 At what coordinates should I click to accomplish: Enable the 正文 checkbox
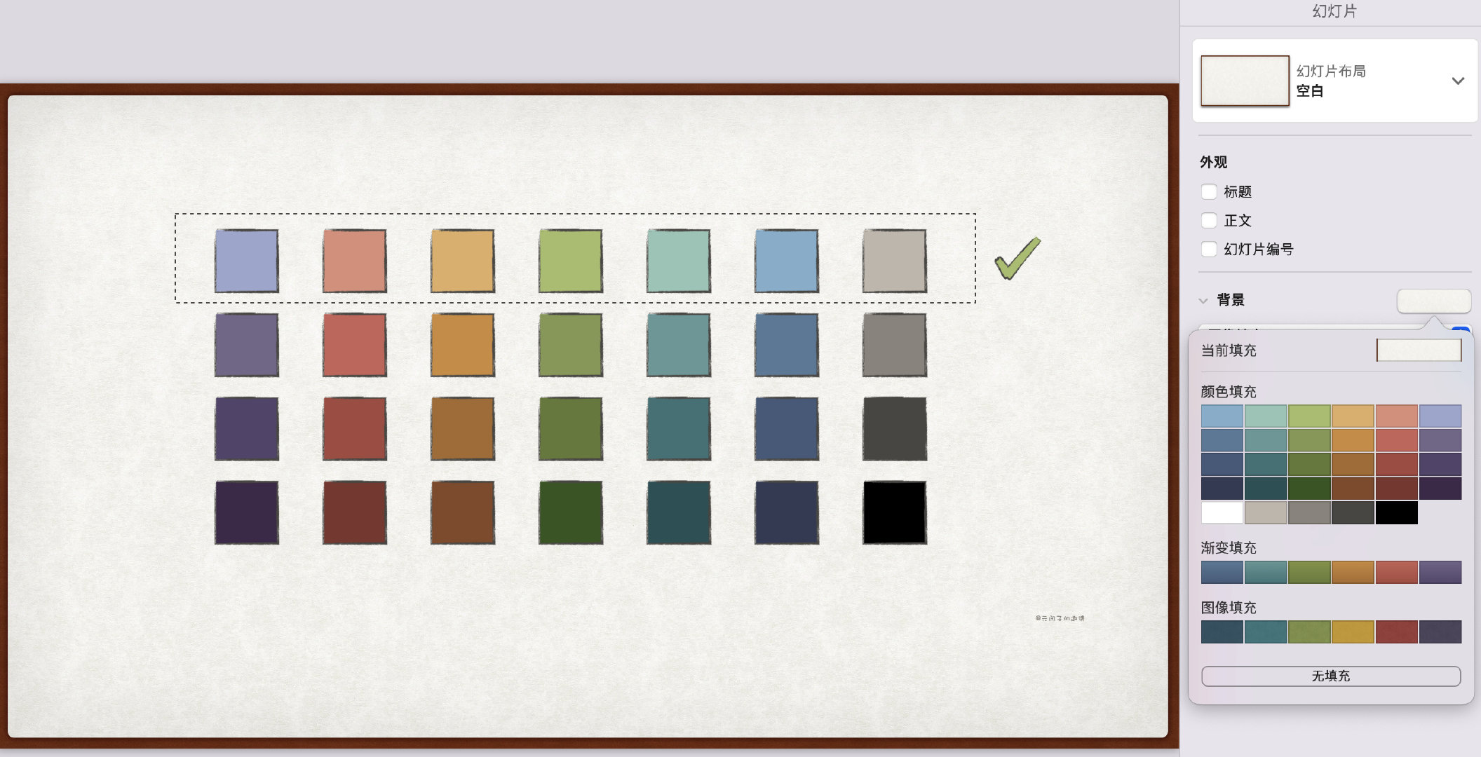click(1209, 220)
